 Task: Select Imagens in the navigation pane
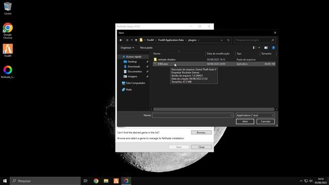133,77
